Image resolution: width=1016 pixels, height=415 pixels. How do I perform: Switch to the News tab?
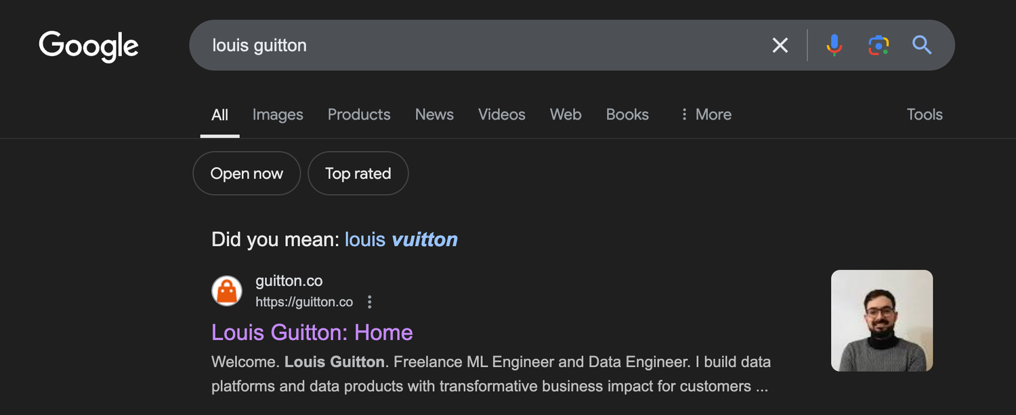point(434,114)
